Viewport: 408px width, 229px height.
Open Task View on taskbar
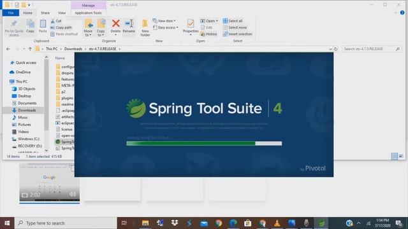(x=124, y=223)
